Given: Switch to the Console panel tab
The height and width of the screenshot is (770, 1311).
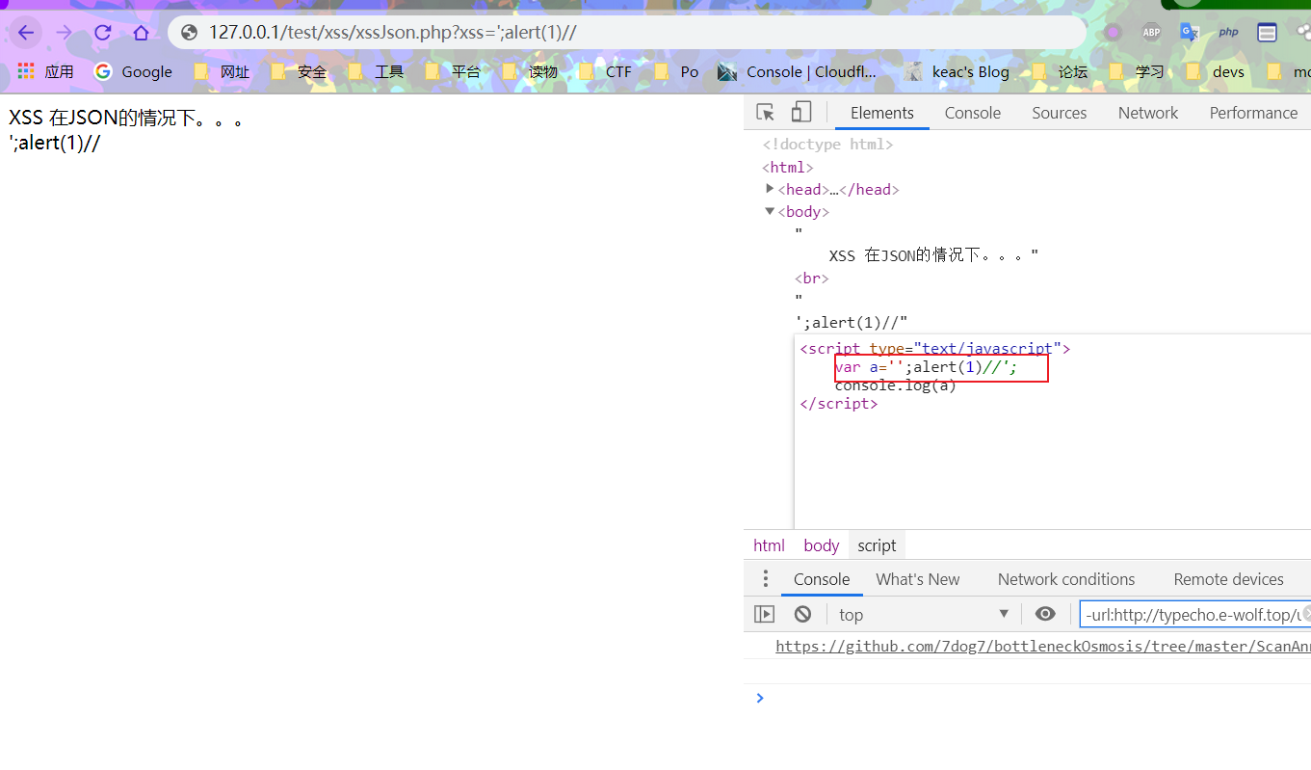Looking at the screenshot, I should 972,113.
